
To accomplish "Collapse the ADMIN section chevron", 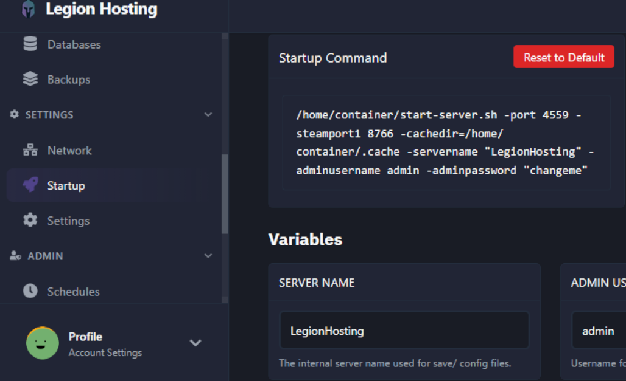I will click(x=208, y=256).
